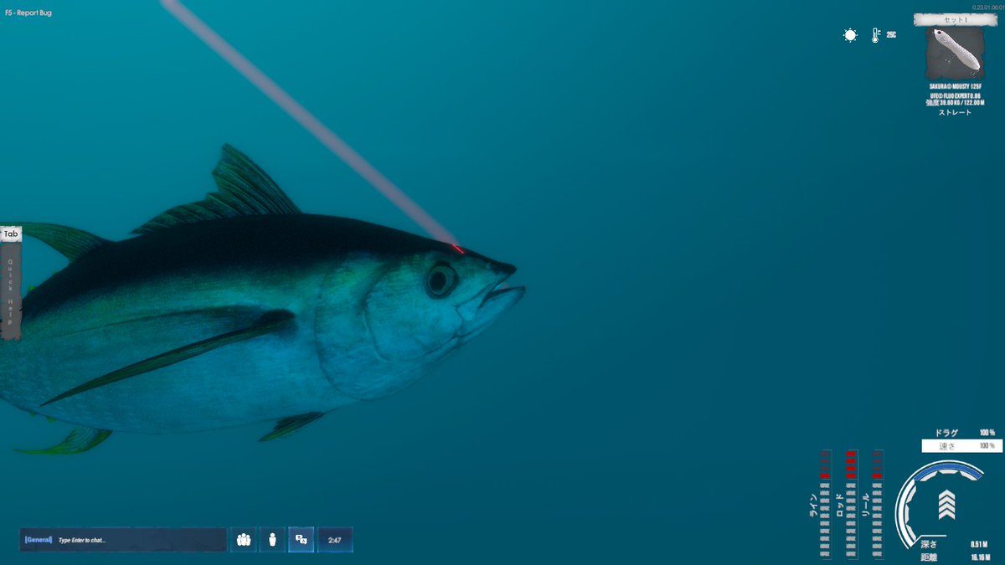Click the SAKURA MOUSTY 125F lure name
This screenshot has height=565, width=1005.
coord(954,86)
